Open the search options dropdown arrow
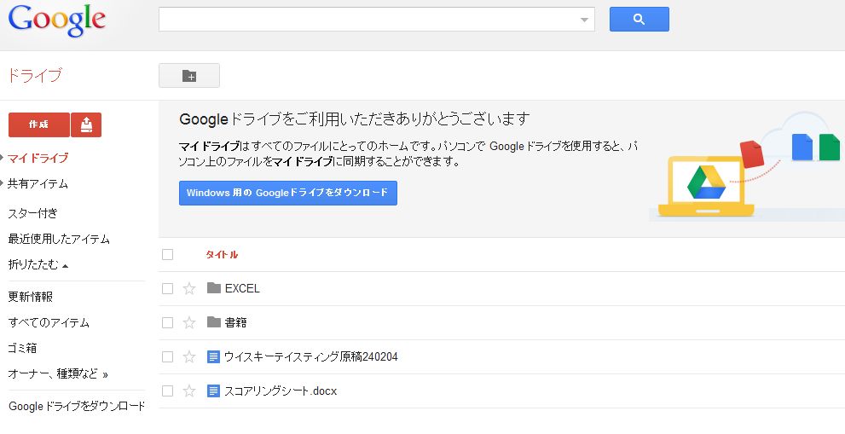845x434 pixels. click(x=584, y=20)
